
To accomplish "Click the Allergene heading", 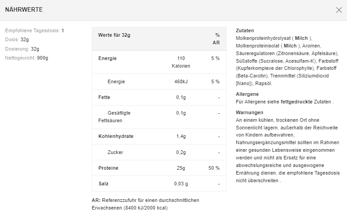I will [247, 94].
